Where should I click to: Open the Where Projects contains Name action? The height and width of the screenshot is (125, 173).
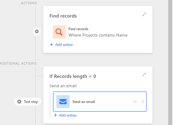(98, 35)
